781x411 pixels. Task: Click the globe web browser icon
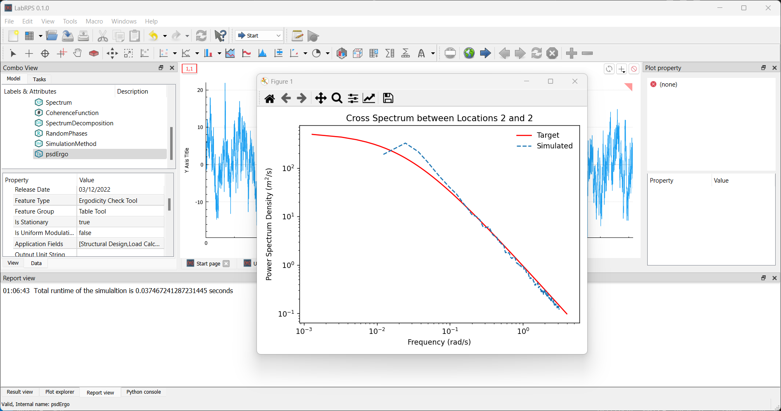click(x=469, y=53)
